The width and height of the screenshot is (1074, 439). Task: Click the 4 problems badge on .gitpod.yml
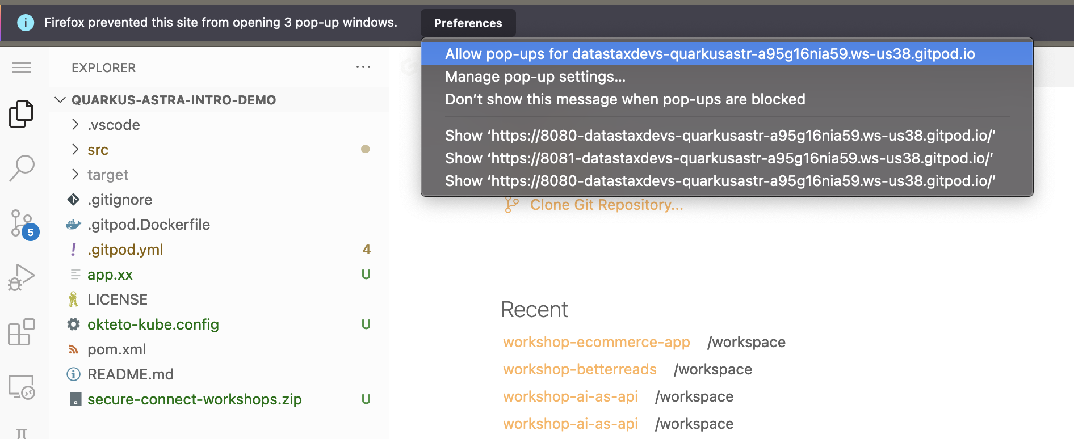point(367,250)
